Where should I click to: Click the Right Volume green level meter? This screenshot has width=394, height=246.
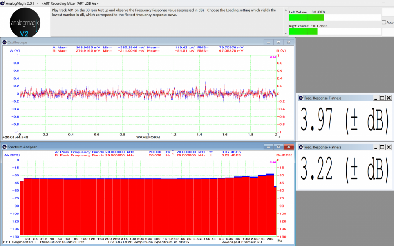click(303, 32)
